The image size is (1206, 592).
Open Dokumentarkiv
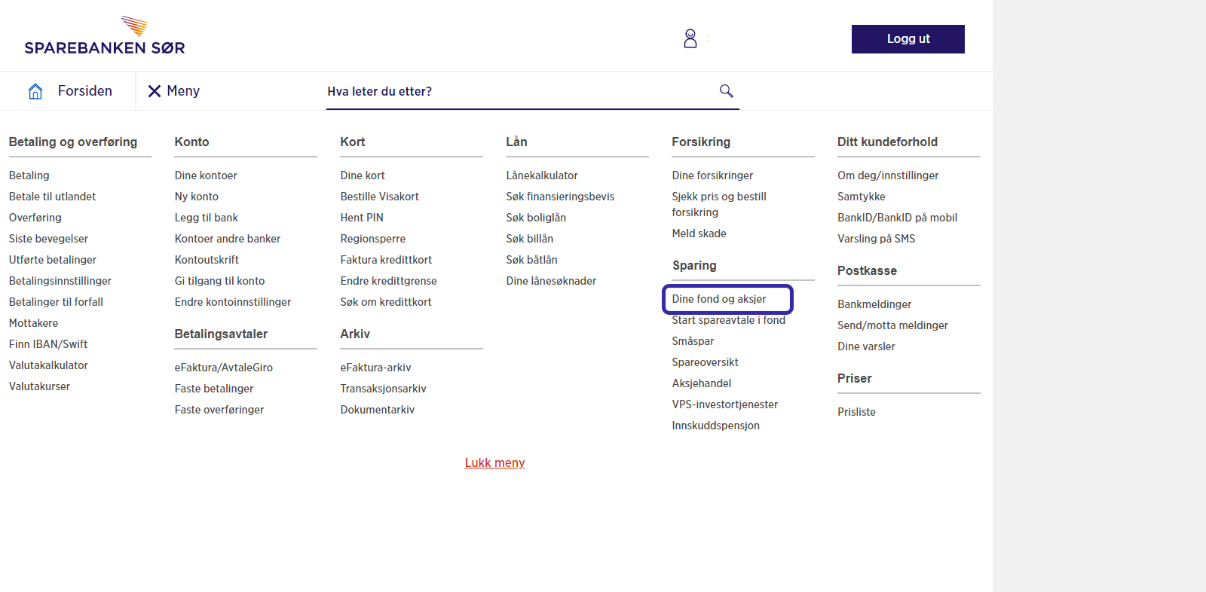coord(378,410)
